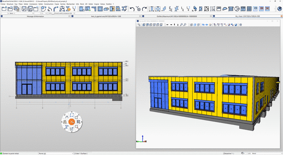
Task: Click the Undo arrow icon
Action: click(132, 9)
